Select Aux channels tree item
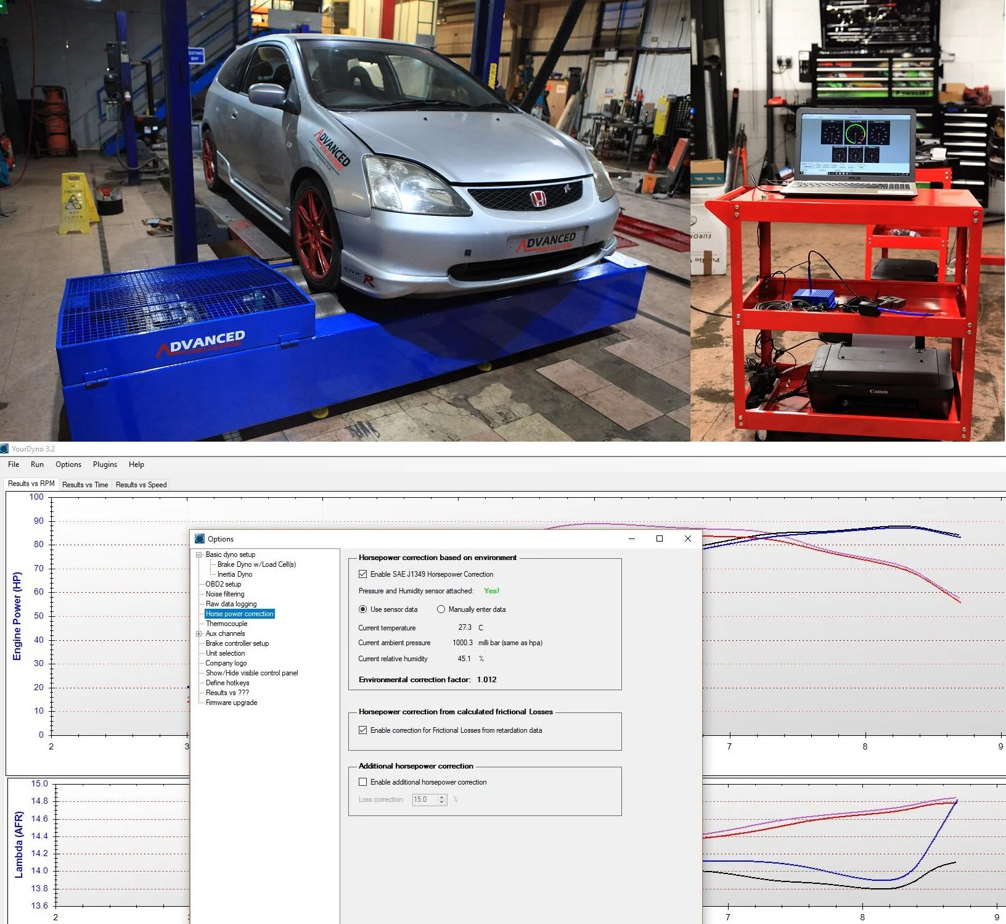1006x924 pixels. pos(225,633)
